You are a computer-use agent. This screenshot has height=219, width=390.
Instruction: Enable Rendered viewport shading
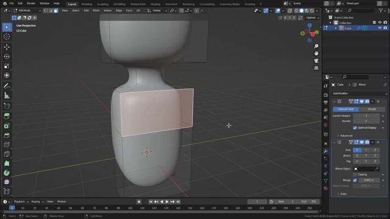[312, 11]
